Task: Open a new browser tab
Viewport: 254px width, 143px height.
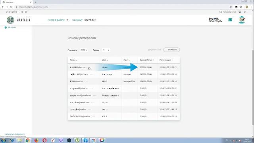Action: tap(36, 2)
